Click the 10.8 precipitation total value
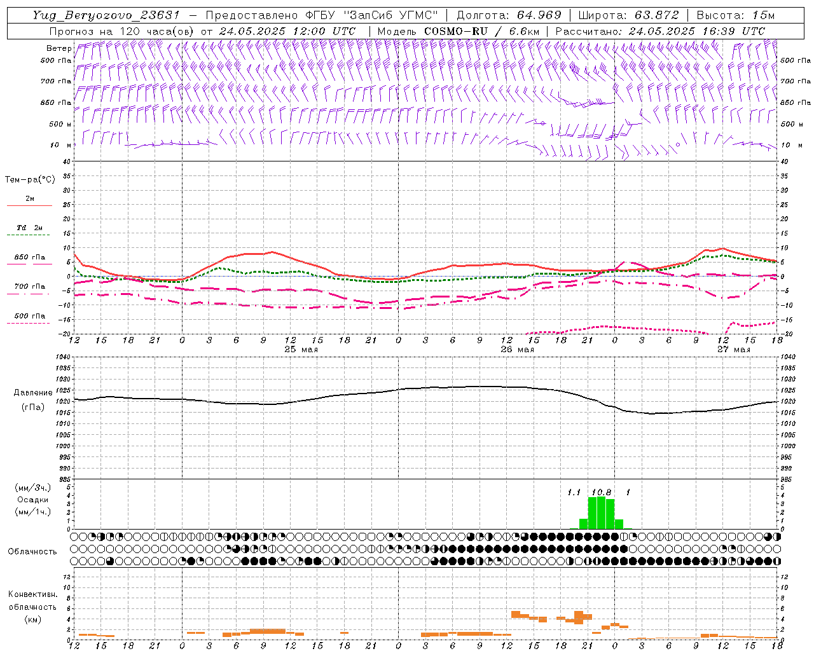 pos(602,493)
